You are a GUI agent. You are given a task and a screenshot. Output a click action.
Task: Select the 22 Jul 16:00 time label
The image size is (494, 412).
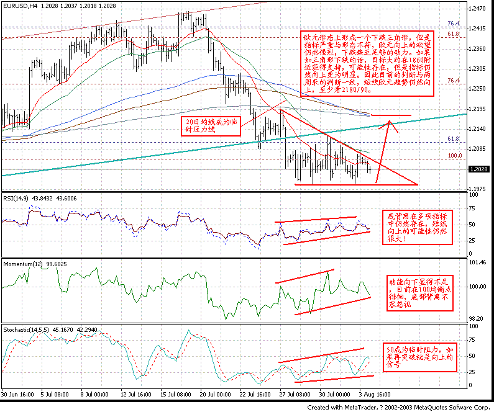(x=255, y=395)
